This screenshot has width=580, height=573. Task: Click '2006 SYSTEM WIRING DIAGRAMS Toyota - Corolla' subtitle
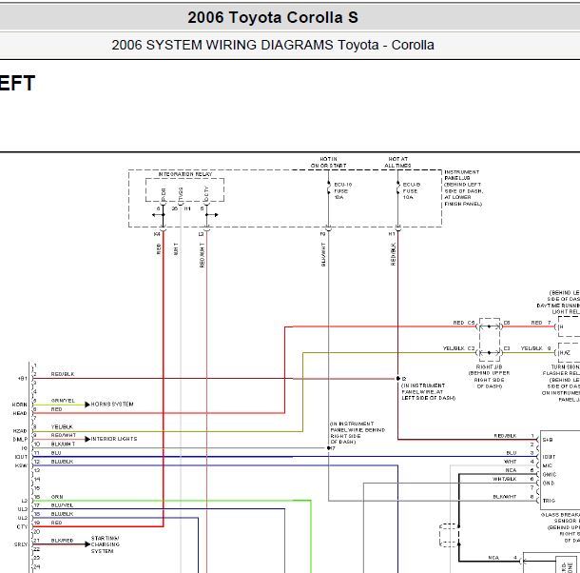tap(273, 45)
